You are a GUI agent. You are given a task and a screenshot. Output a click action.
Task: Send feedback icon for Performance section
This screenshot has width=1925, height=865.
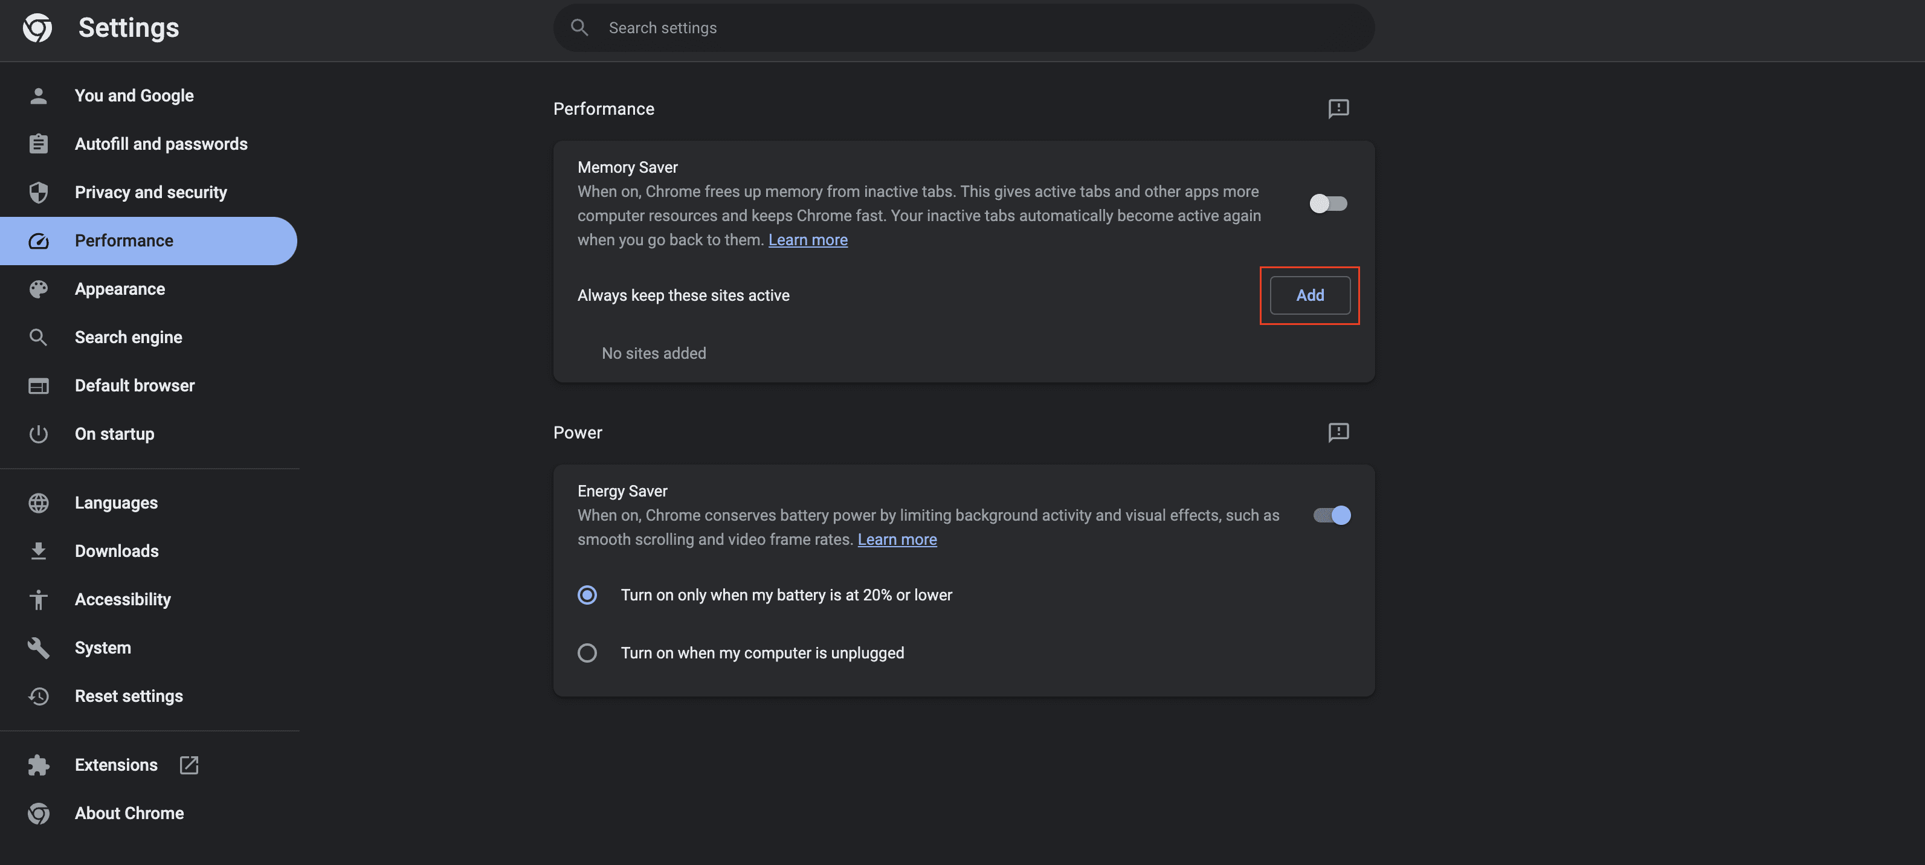point(1338,108)
